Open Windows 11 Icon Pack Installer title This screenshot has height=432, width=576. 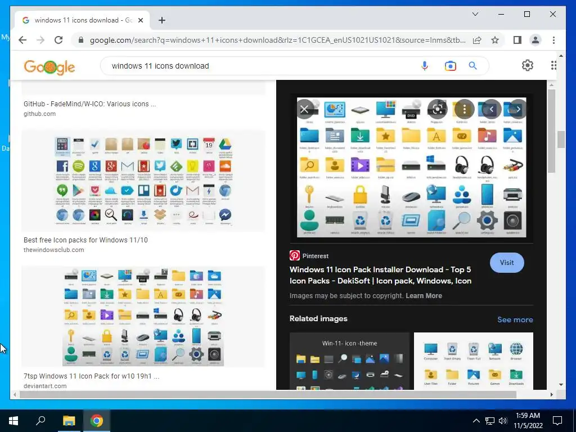(381, 275)
